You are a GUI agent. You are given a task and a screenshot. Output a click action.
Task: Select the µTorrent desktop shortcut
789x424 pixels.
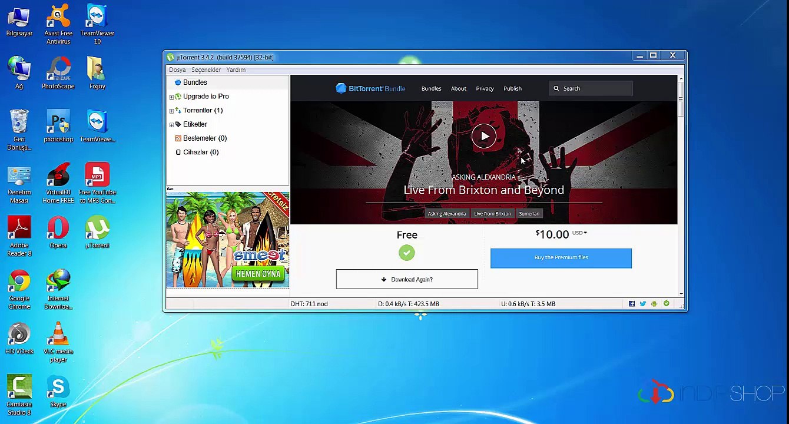[97, 233]
